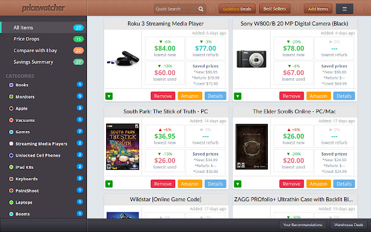Image resolution: width=371 pixels, height=232 pixels.
Task: Click the Elder Scrolls Online cover thumbnail
Action: (252, 147)
